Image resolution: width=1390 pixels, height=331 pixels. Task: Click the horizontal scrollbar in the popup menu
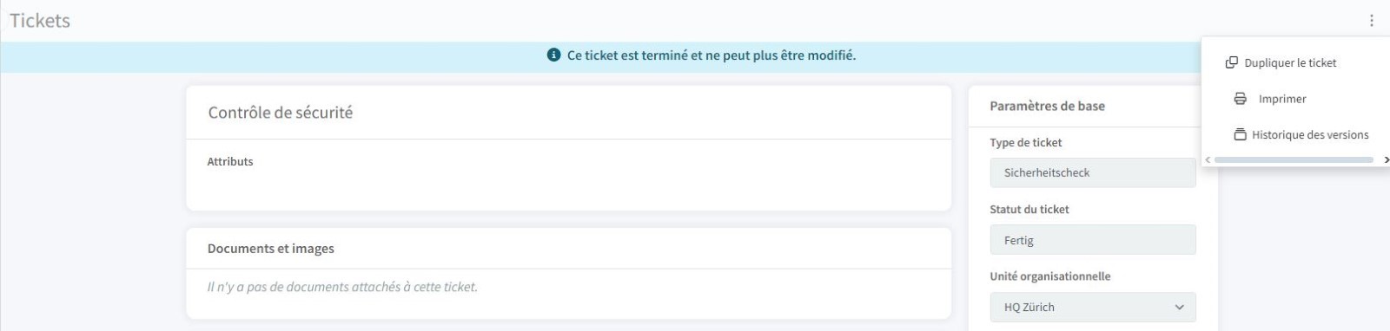pyautogui.click(x=1294, y=159)
